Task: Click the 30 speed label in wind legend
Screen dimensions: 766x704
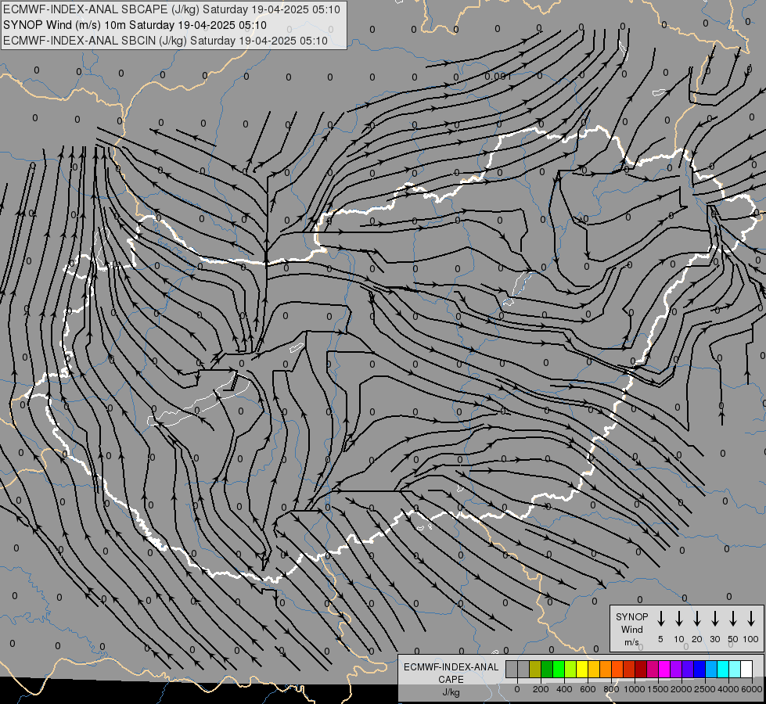Action: (x=714, y=639)
